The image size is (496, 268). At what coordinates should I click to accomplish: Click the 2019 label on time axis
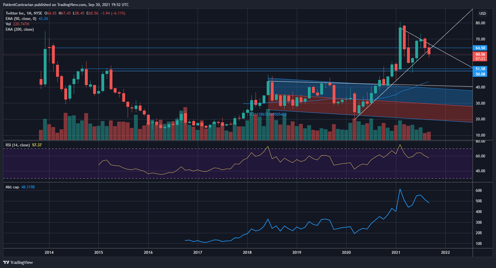point(297,252)
